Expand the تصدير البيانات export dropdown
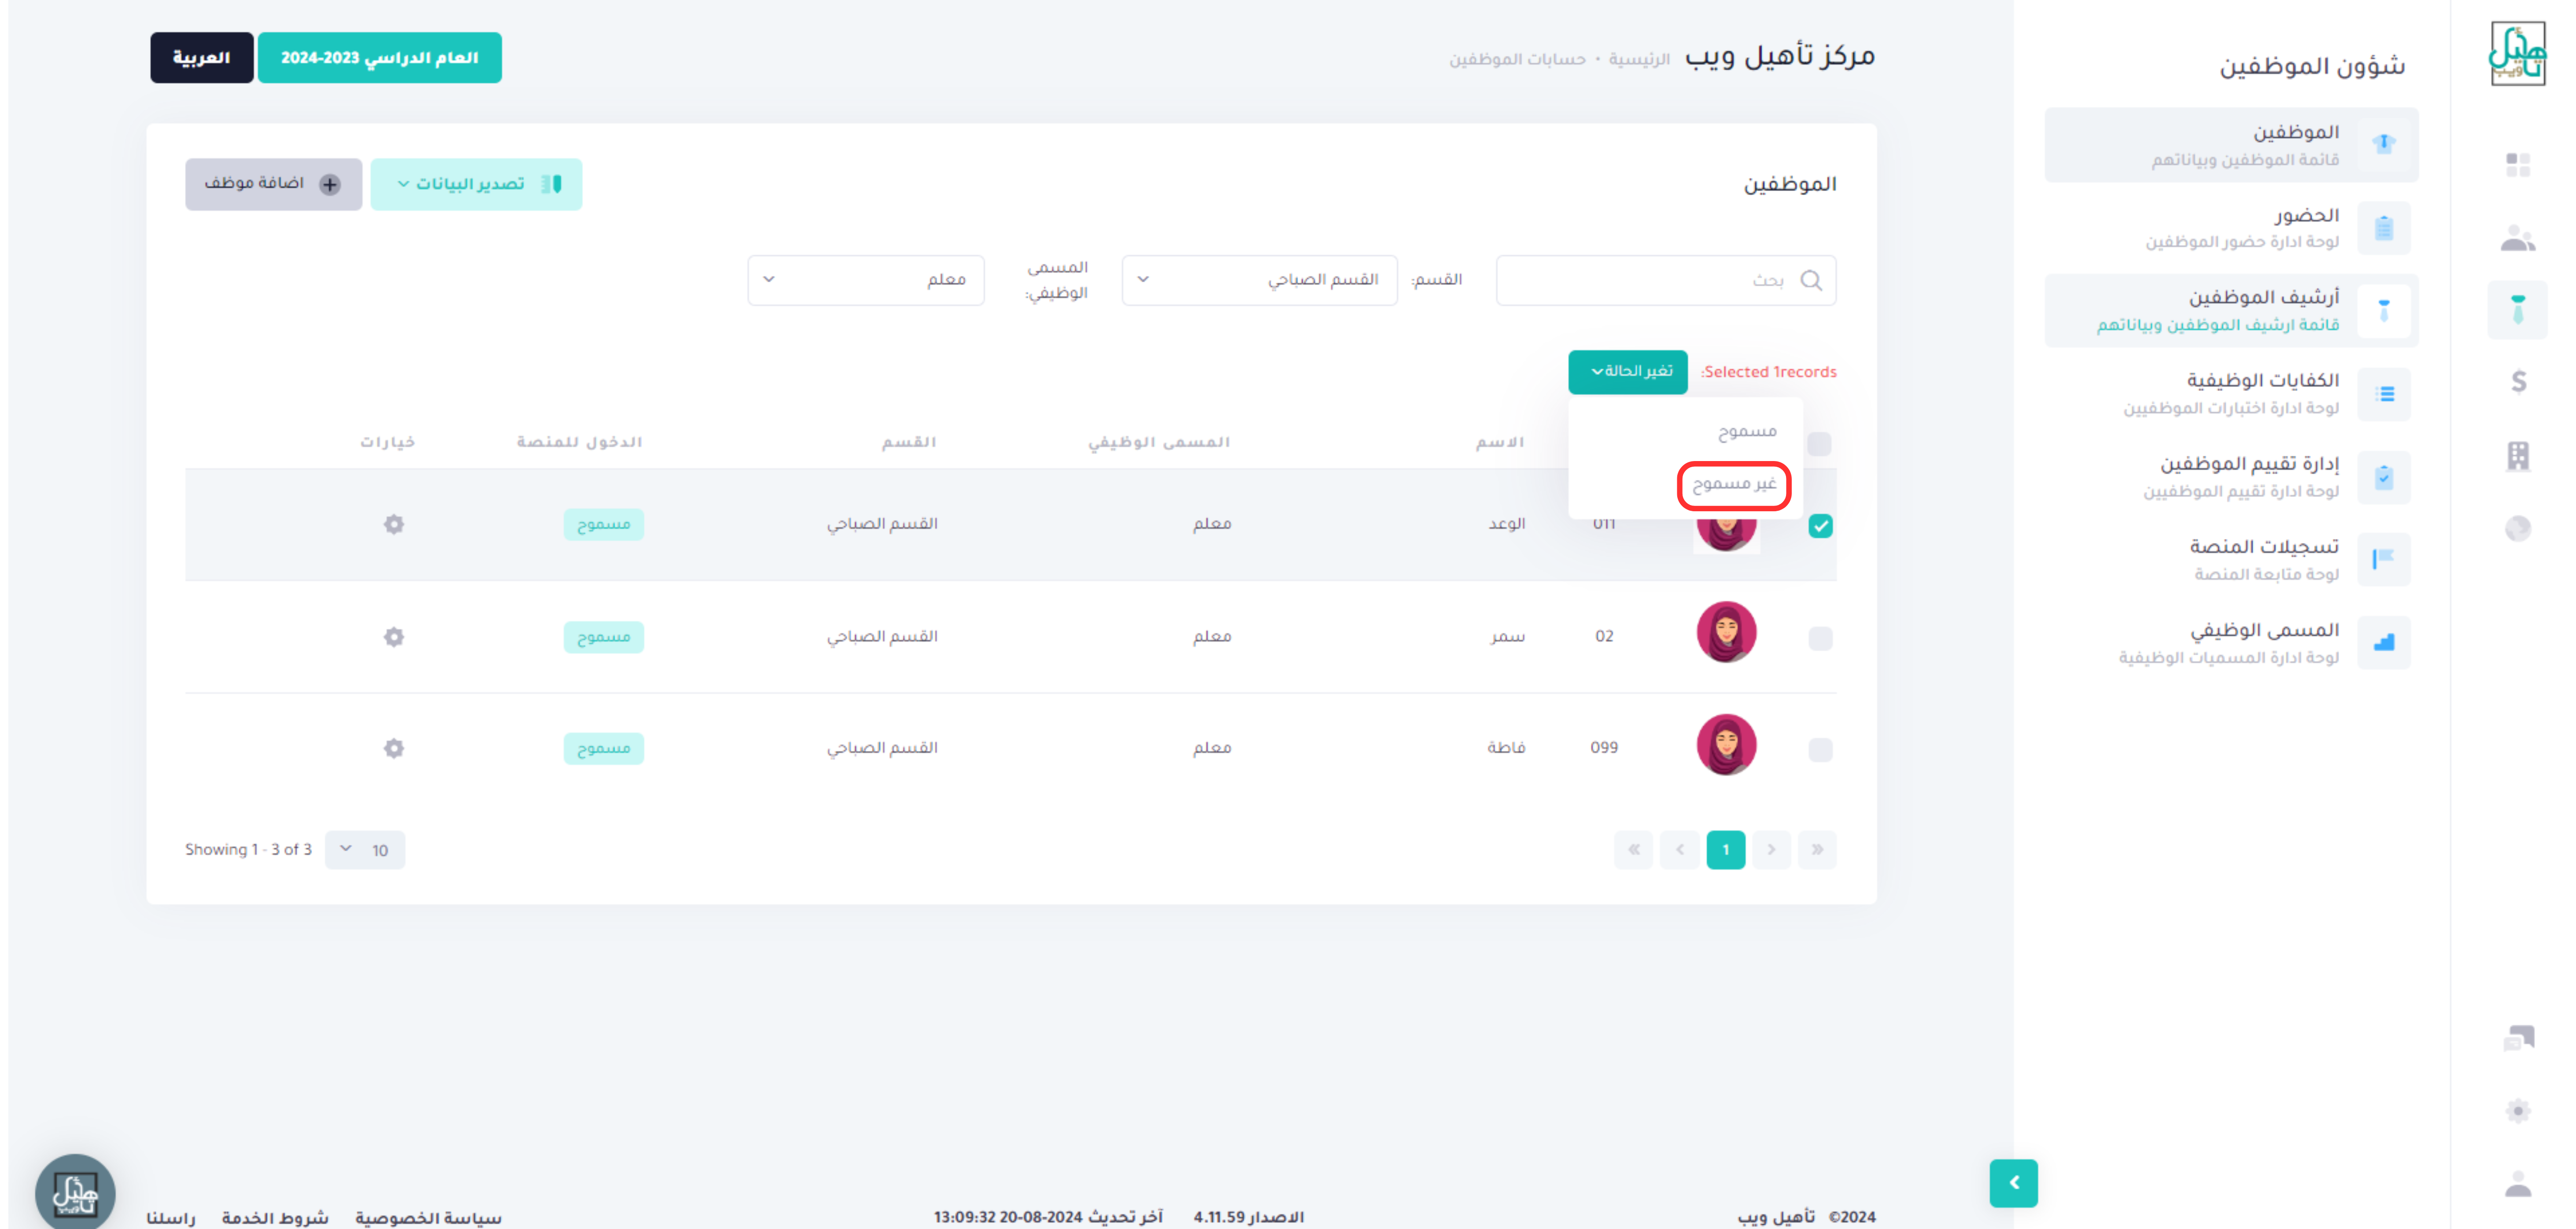2576x1229 pixels. 476,184
